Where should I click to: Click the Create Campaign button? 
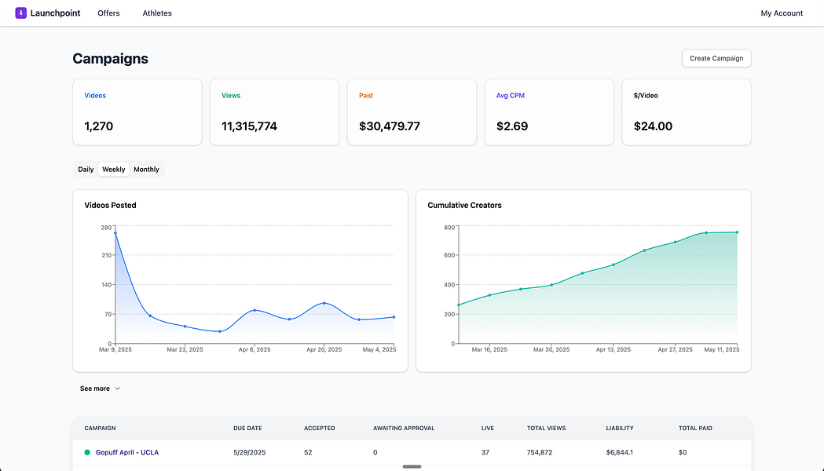point(716,57)
